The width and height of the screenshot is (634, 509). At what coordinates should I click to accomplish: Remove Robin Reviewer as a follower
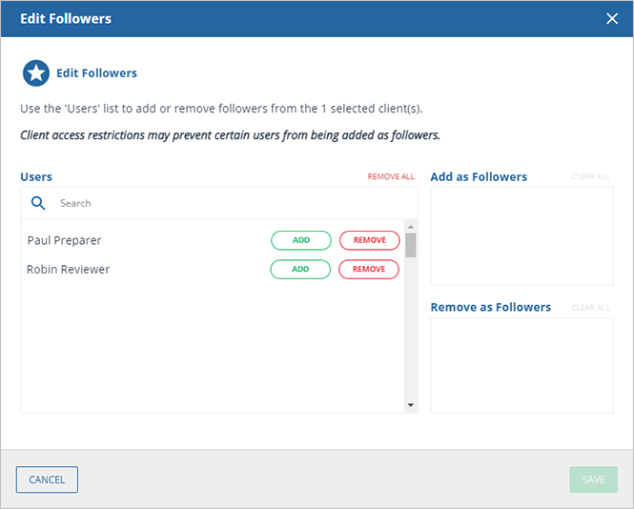point(369,269)
